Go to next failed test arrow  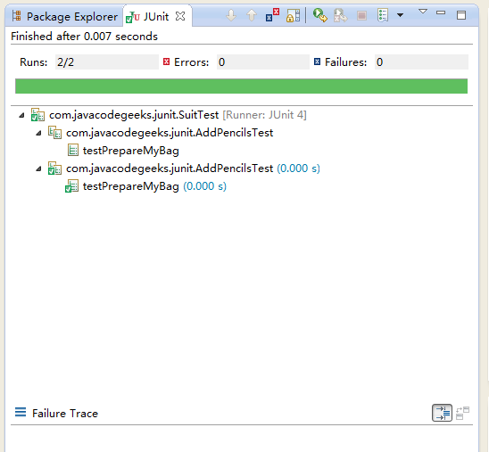coord(231,15)
